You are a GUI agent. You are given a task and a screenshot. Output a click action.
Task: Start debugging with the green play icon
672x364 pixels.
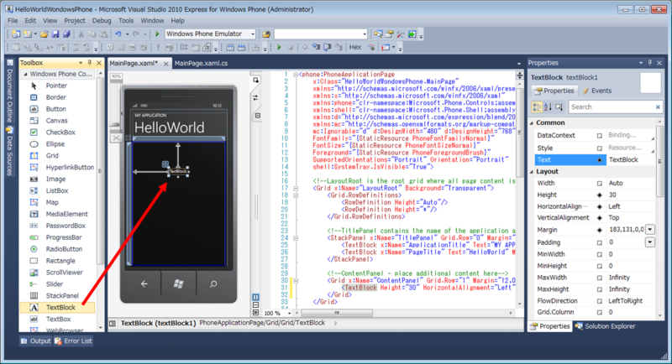click(x=157, y=34)
